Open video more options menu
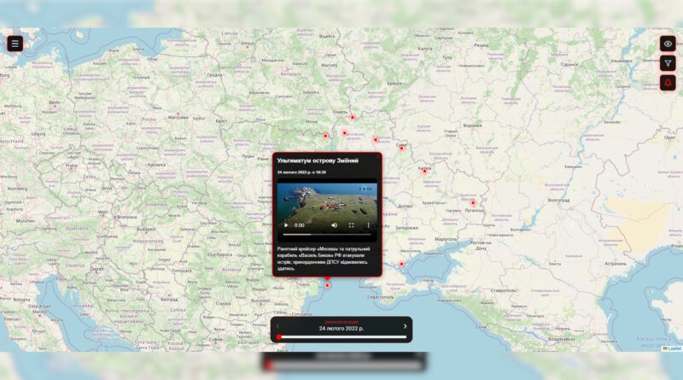The width and height of the screenshot is (683, 380). tap(368, 225)
